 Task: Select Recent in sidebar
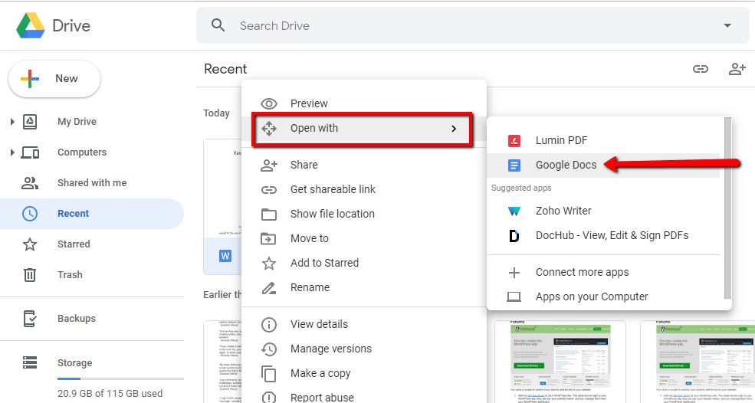point(91,213)
